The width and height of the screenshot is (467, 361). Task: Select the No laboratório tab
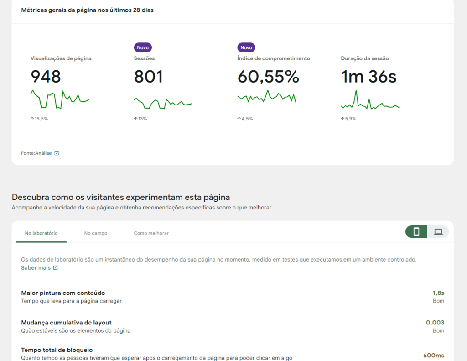pyautogui.click(x=41, y=233)
